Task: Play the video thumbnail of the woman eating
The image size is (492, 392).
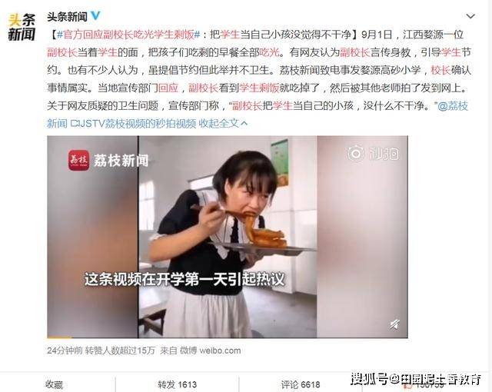Action: [x=228, y=237]
